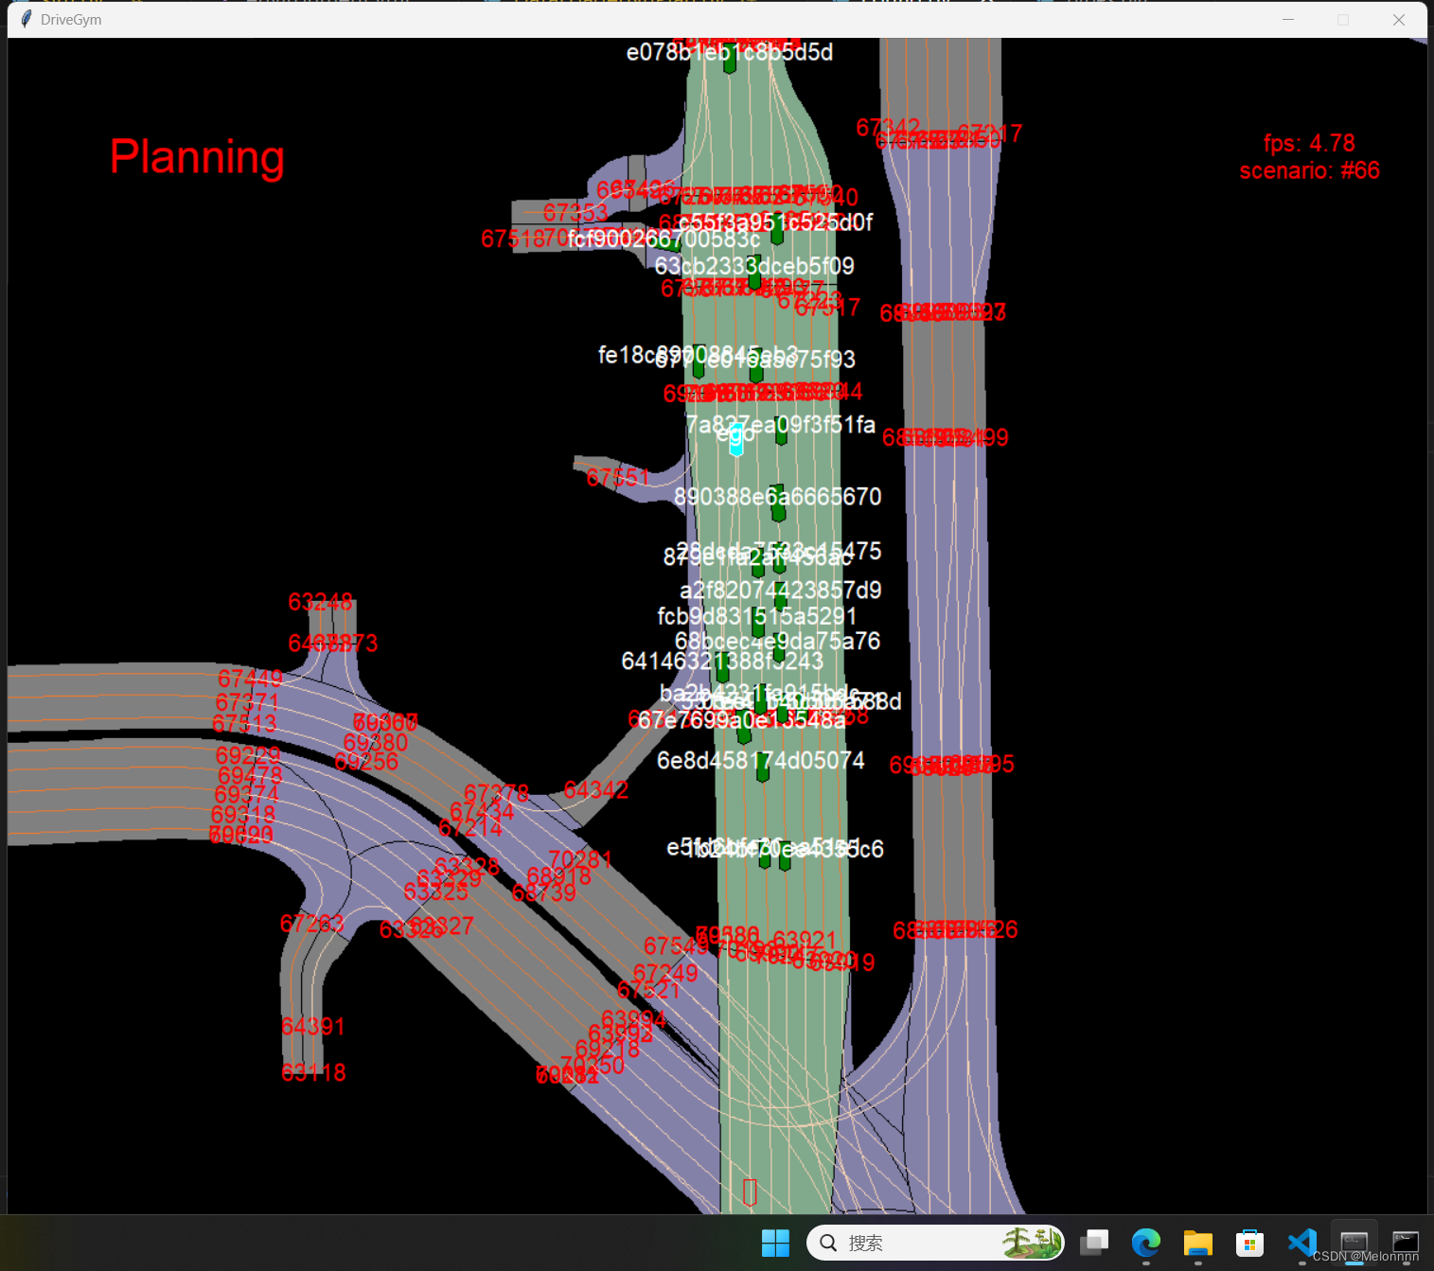Viewport: 1434px width, 1271px height.
Task: Click lane ID 63248 on the left
Action: (x=320, y=602)
